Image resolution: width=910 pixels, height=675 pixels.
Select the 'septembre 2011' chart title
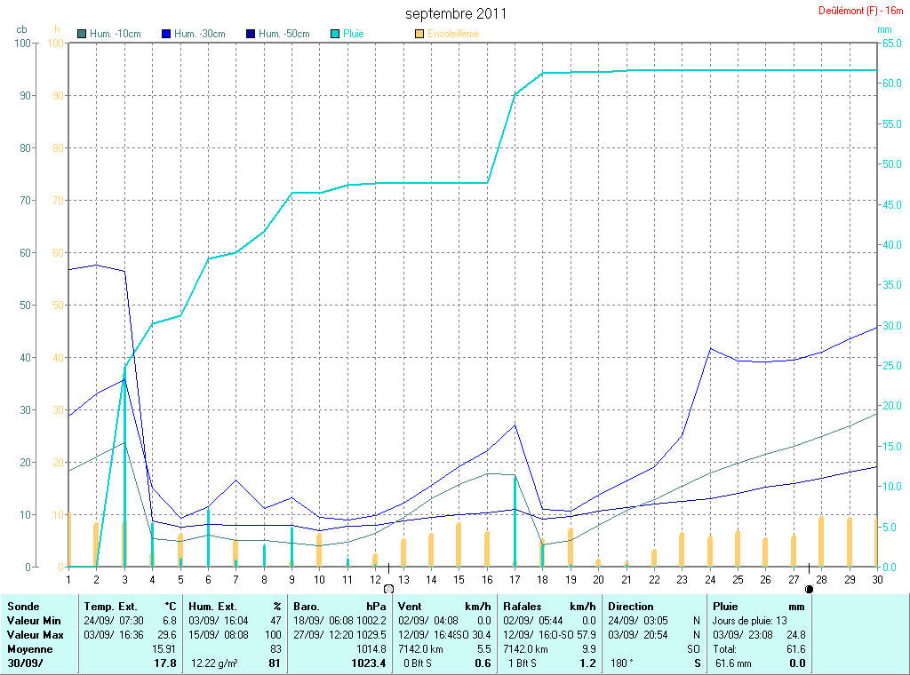pyautogui.click(x=456, y=14)
